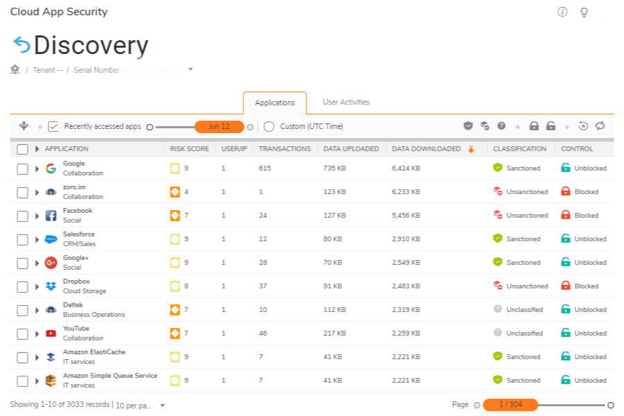Open the lightbulb tips icon
The image size is (624, 416).
[x=584, y=12]
